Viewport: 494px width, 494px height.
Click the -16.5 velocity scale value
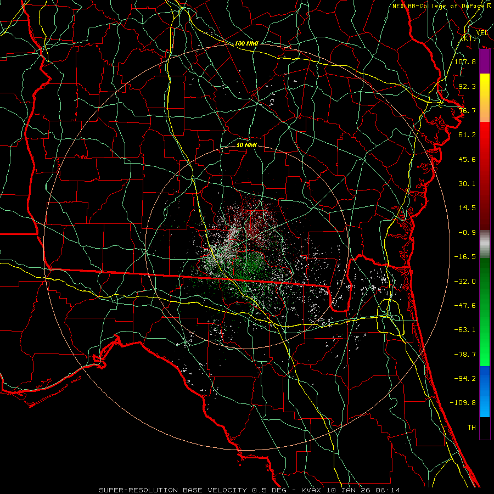coord(465,257)
